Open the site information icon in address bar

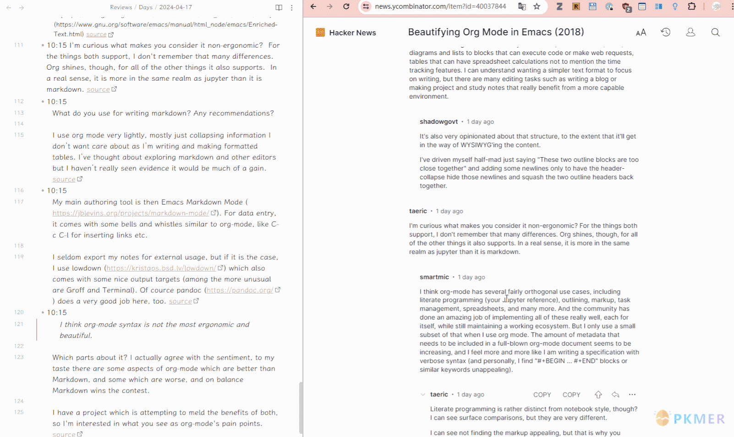366,6
